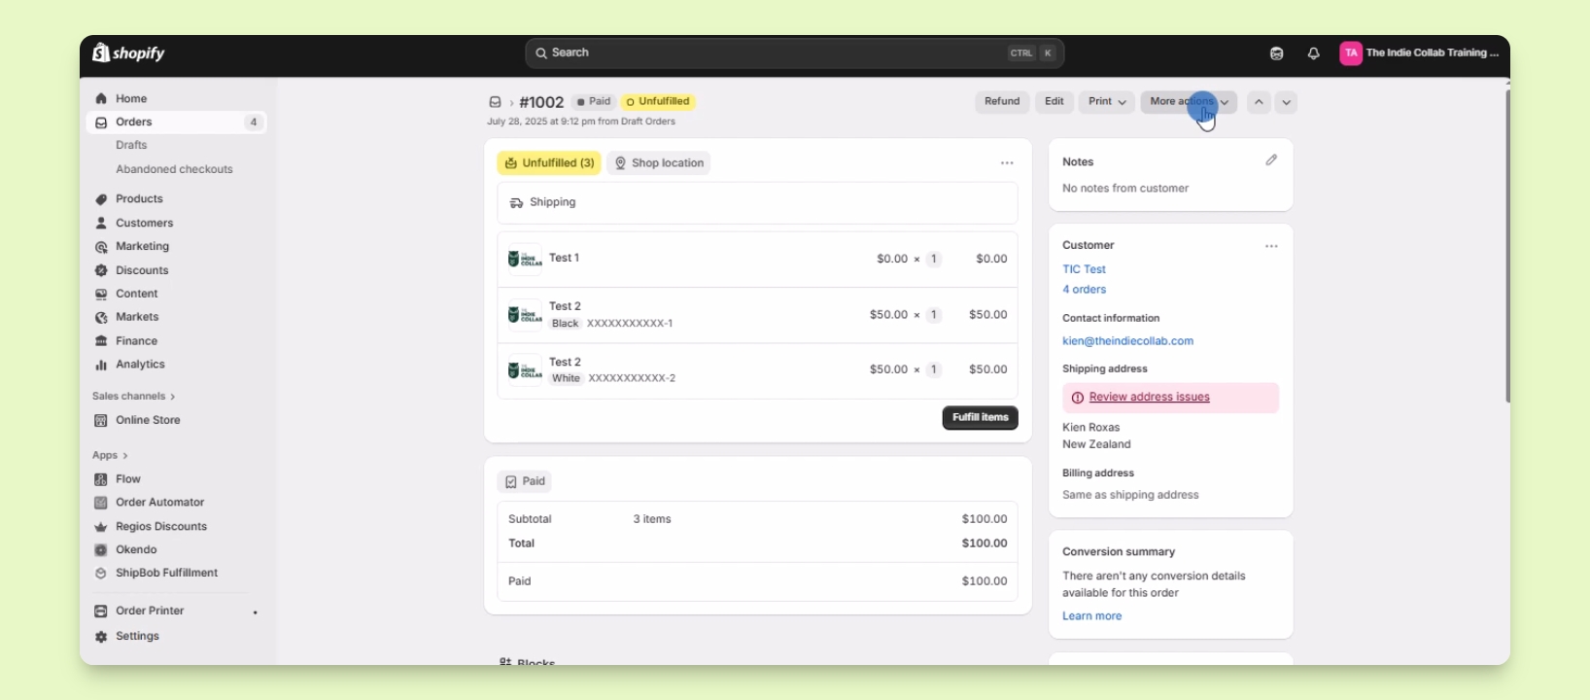Click the order number #1002

pyautogui.click(x=541, y=102)
